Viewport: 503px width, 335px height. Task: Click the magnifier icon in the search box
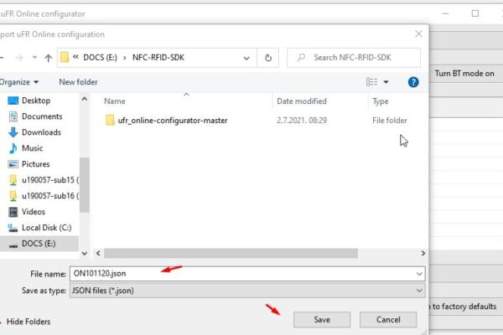click(301, 58)
